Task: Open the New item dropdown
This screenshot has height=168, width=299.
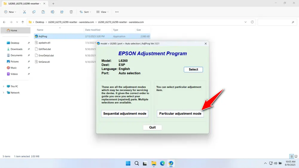Action: 10,12
